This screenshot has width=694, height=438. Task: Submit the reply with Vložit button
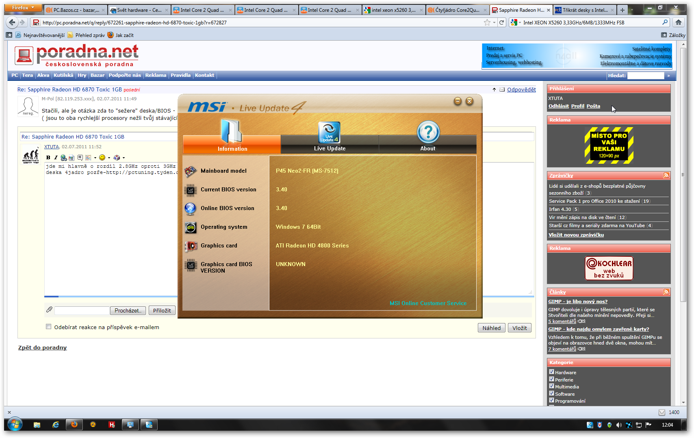(520, 328)
